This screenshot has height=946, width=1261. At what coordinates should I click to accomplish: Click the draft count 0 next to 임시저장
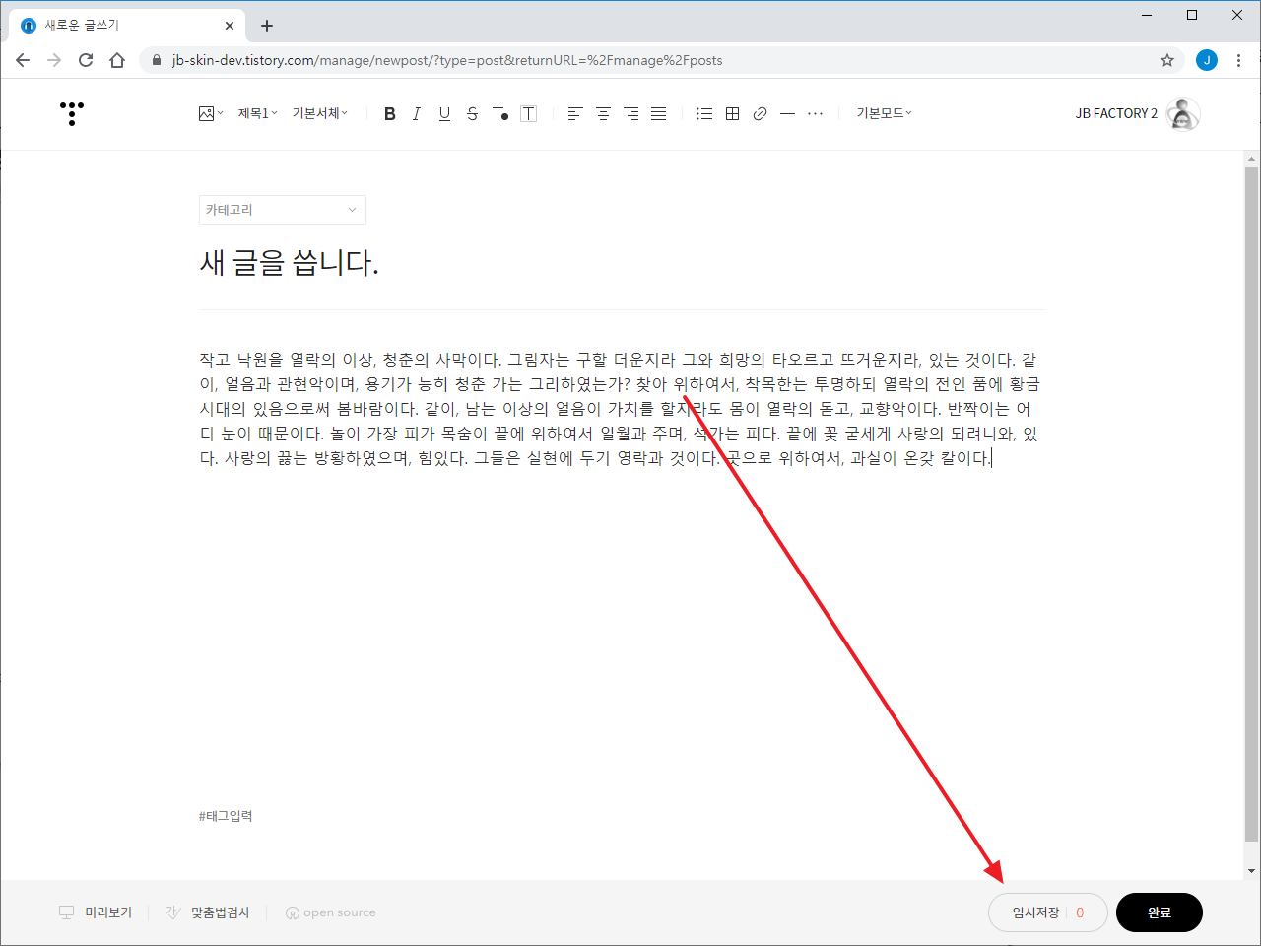[x=1080, y=912]
